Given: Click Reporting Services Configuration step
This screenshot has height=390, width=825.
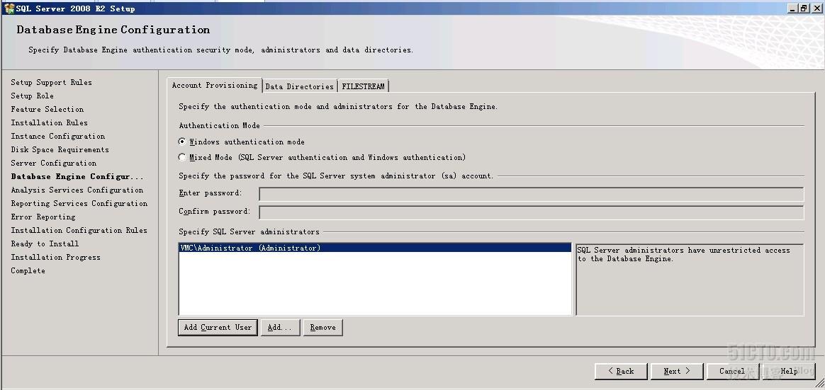Looking at the screenshot, I should (x=79, y=203).
